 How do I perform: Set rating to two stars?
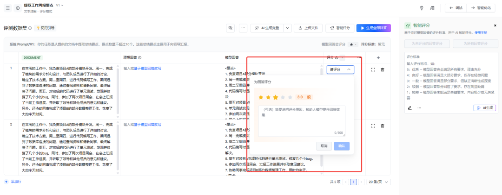click(x=268, y=97)
